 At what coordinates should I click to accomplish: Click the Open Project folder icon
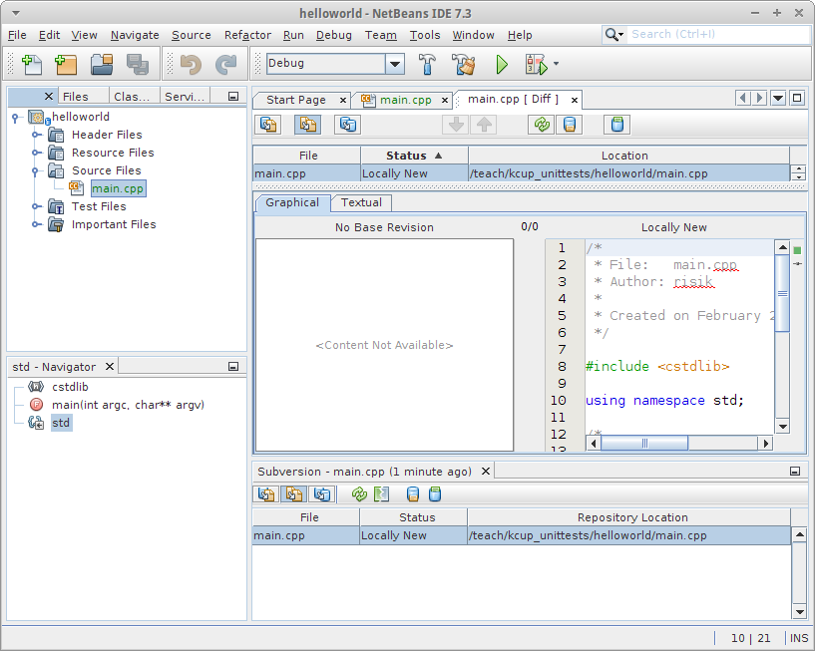pos(102,65)
